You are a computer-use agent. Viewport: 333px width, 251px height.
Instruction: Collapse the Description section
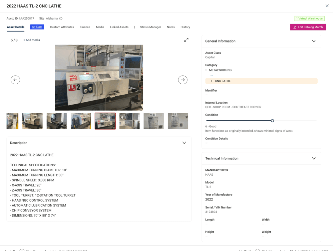tap(184, 143)
